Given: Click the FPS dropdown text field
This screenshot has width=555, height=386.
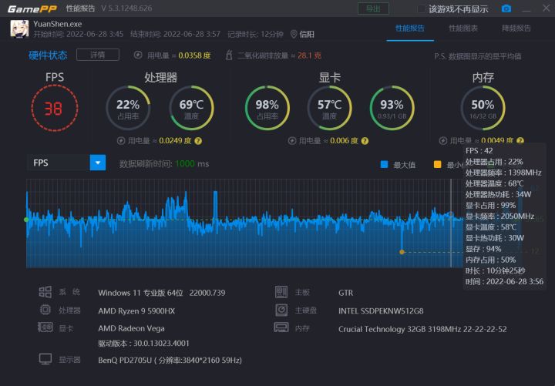Looking at the screenshot, I should point(59,163).
